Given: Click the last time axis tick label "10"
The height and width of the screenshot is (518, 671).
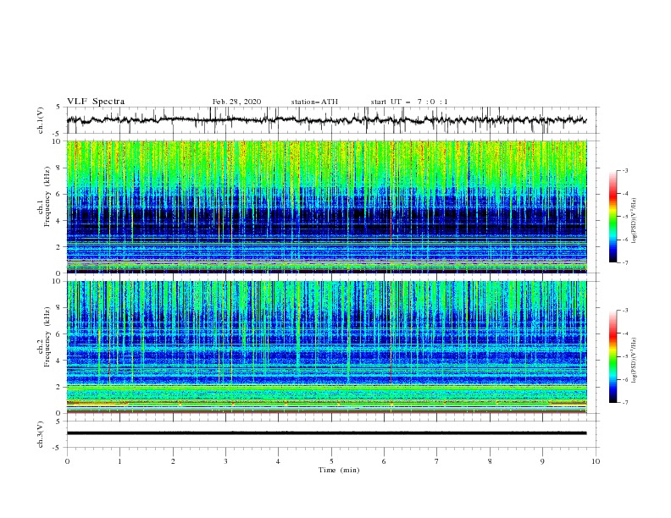Looking at the screenshot, I should pos(596,461).
